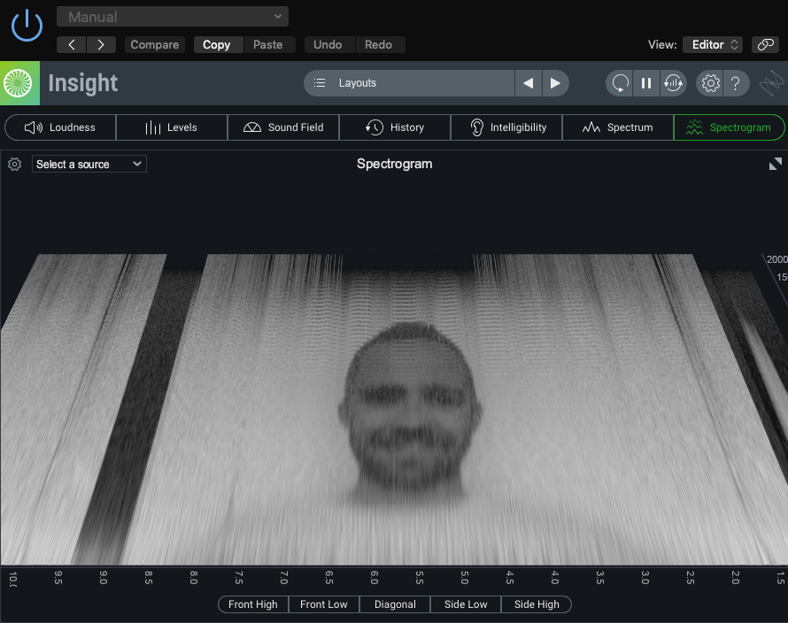
Task: Switch to the Loudness tab
Action: pos(60,127)
